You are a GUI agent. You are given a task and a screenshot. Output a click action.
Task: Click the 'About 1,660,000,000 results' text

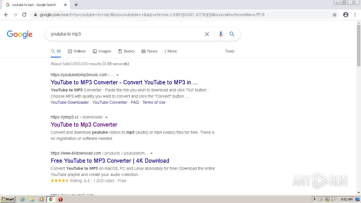[x=76, y=64]
